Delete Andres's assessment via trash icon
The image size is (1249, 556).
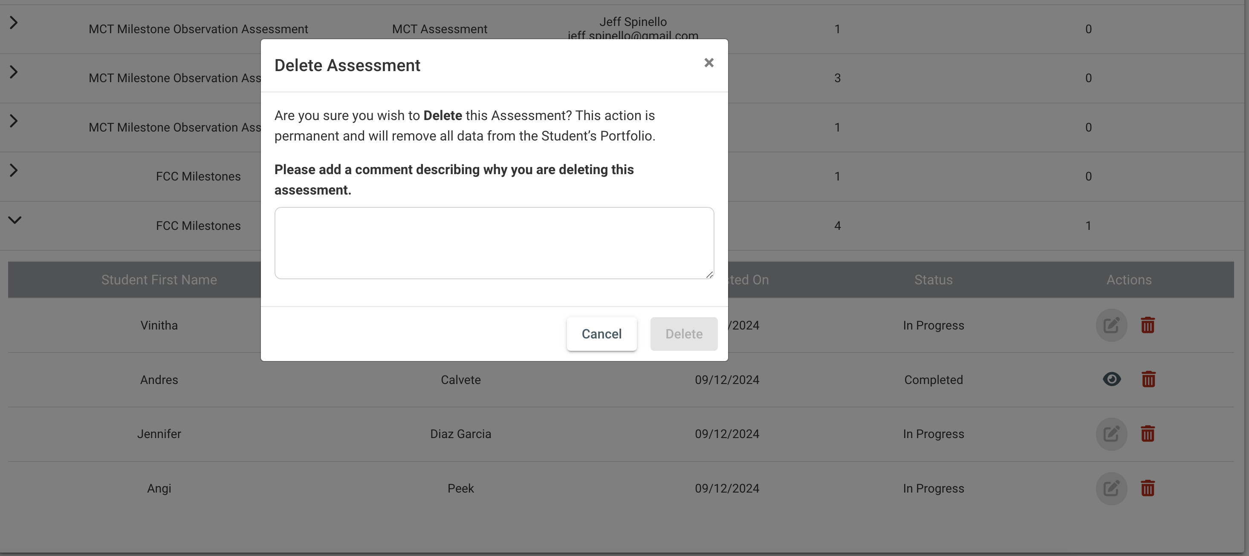tap(1148, 379)
